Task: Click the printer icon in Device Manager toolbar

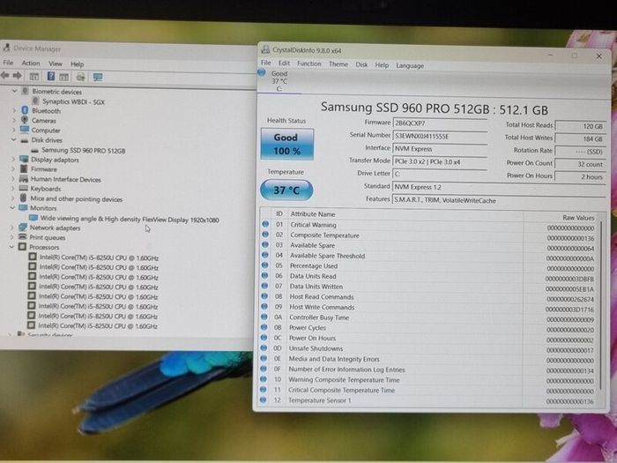Action: (81, 77)
